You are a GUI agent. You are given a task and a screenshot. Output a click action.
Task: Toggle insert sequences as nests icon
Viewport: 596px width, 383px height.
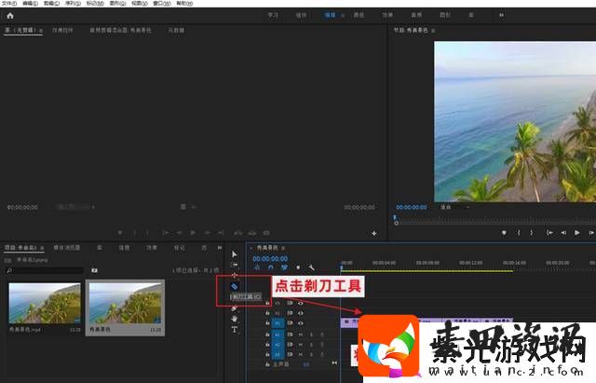257,267
